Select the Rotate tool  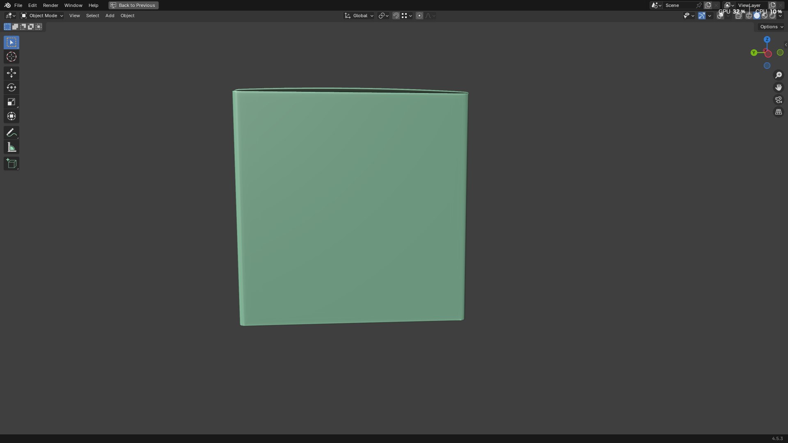pyautogui.click(x=11, y=87)
